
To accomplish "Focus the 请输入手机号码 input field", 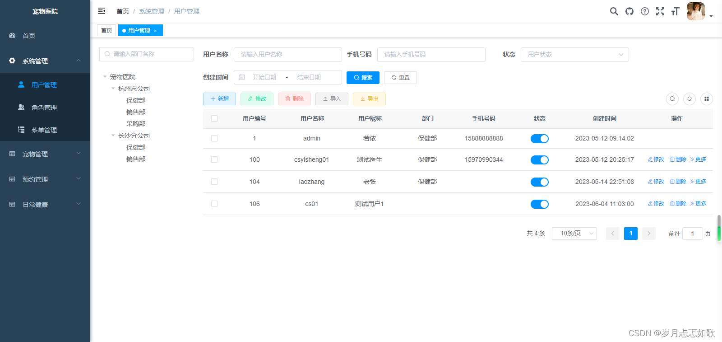I will coord(431,54).
